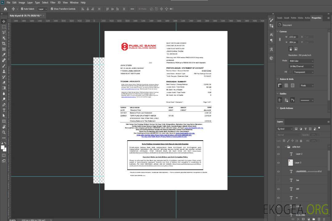This screenshot has width=332, height=221.
Task: Click the canvas Fill color swatch
Action: click(x=290, y=72)
